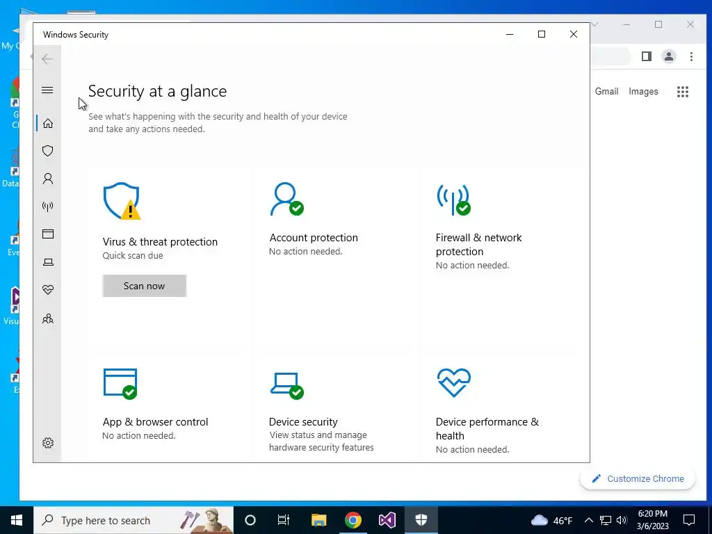Select Windows Security shield on taskbar
Viewport: 712px width, 534px height.
pos(421,520)
